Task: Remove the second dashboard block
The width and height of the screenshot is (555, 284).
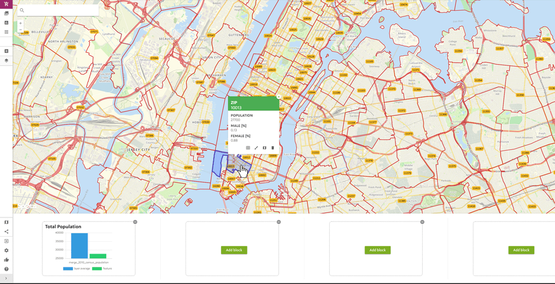Action: [279, 222]
